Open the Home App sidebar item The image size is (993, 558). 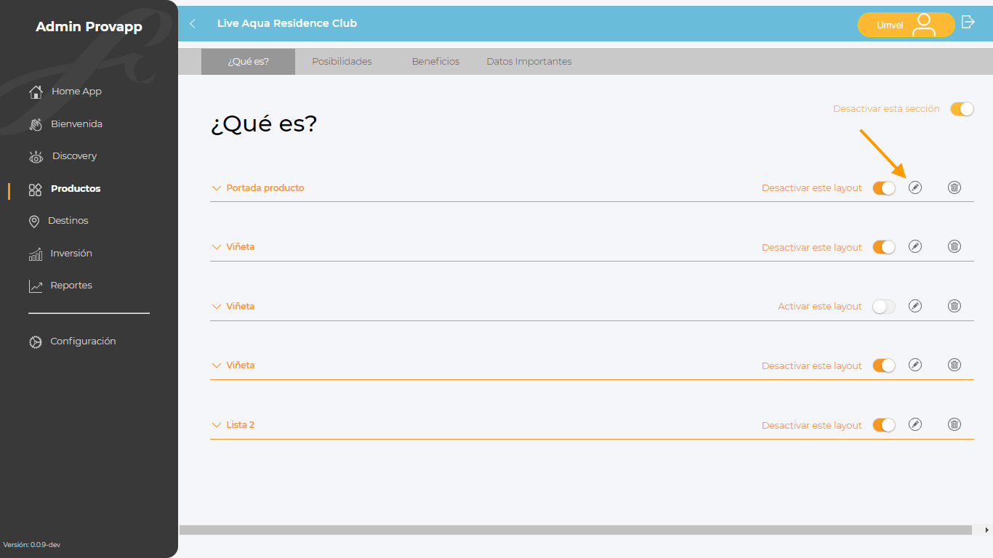[x=65, y=92]
